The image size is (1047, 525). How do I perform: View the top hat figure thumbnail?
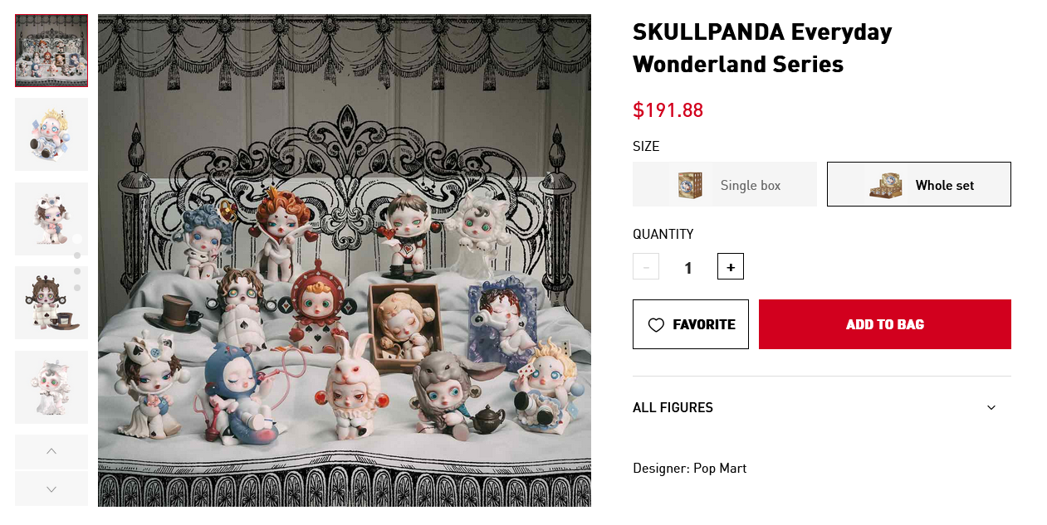tap(51, 303)
